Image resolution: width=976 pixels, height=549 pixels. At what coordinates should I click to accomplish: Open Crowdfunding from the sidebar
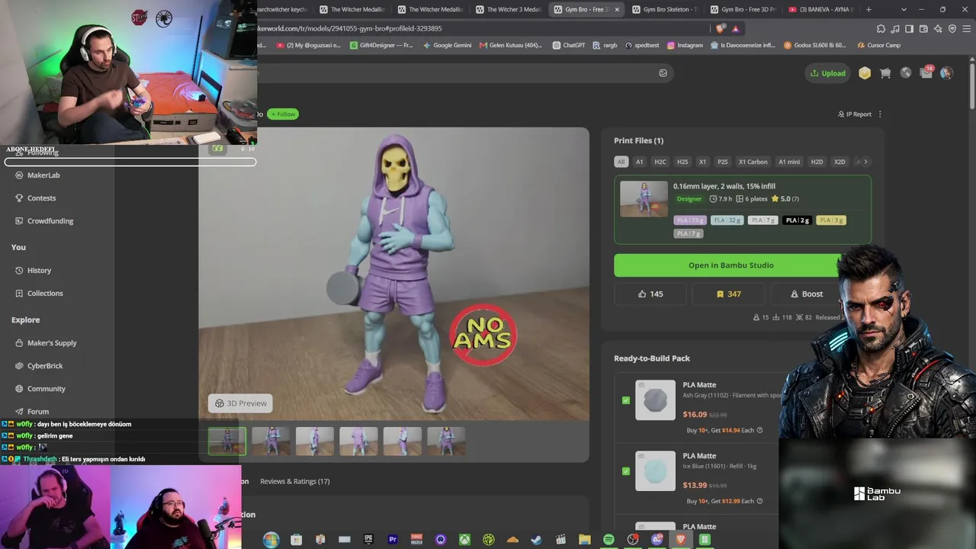50,221
